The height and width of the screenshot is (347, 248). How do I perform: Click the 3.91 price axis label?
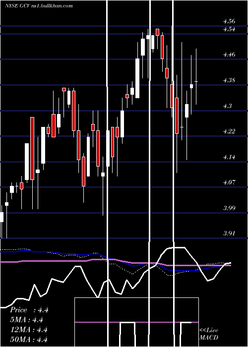click(229, 233)
